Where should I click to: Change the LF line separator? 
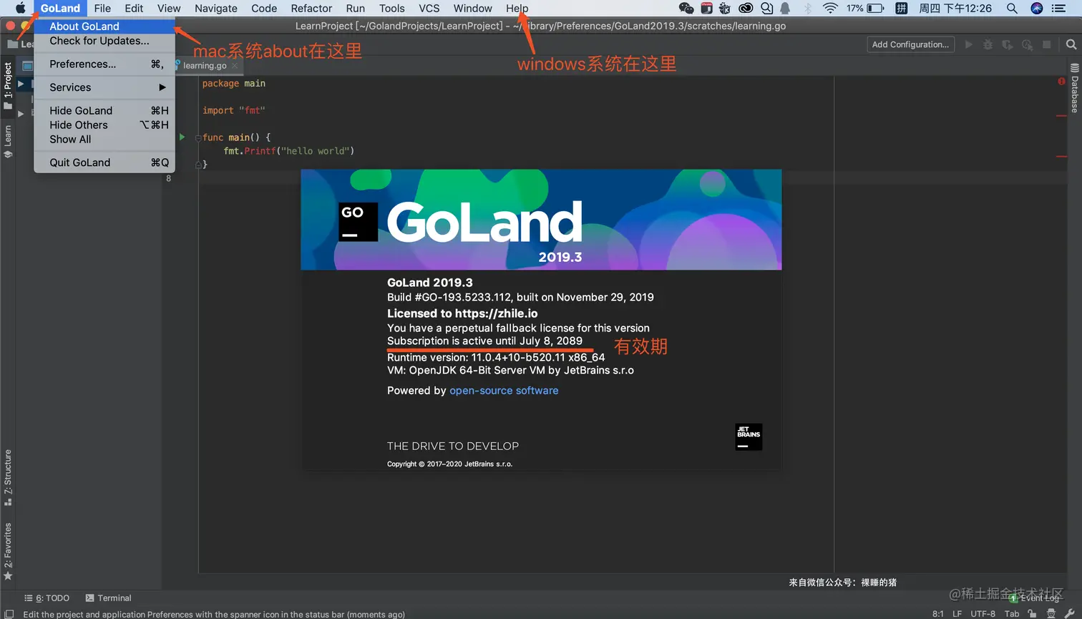pos(957,613)
